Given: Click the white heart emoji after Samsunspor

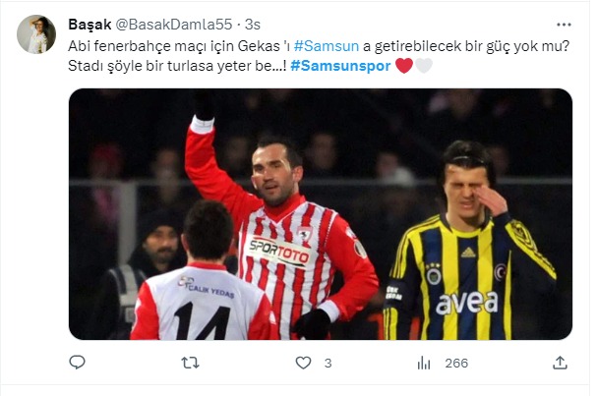Looking at the screenshot, I should click(423, 66).
